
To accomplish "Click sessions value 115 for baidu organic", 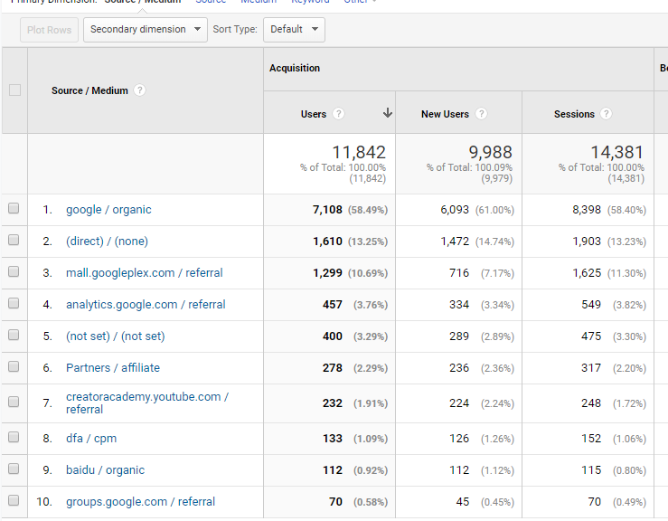I will pyautogui.click(x=591, y=469).
